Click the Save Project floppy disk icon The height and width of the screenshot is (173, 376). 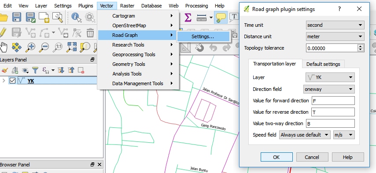click(17, 17)
